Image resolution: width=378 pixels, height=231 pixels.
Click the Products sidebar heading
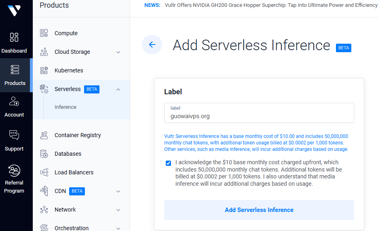(54, 5)
